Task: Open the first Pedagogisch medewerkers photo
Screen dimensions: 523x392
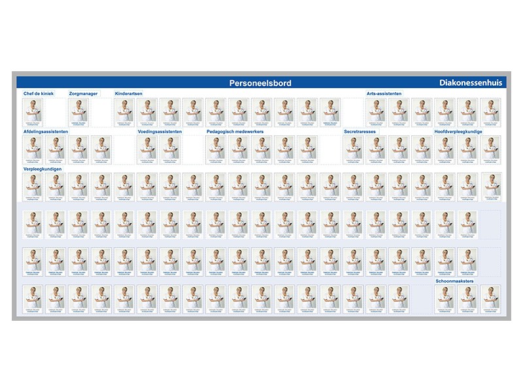Action: [216, 150]
